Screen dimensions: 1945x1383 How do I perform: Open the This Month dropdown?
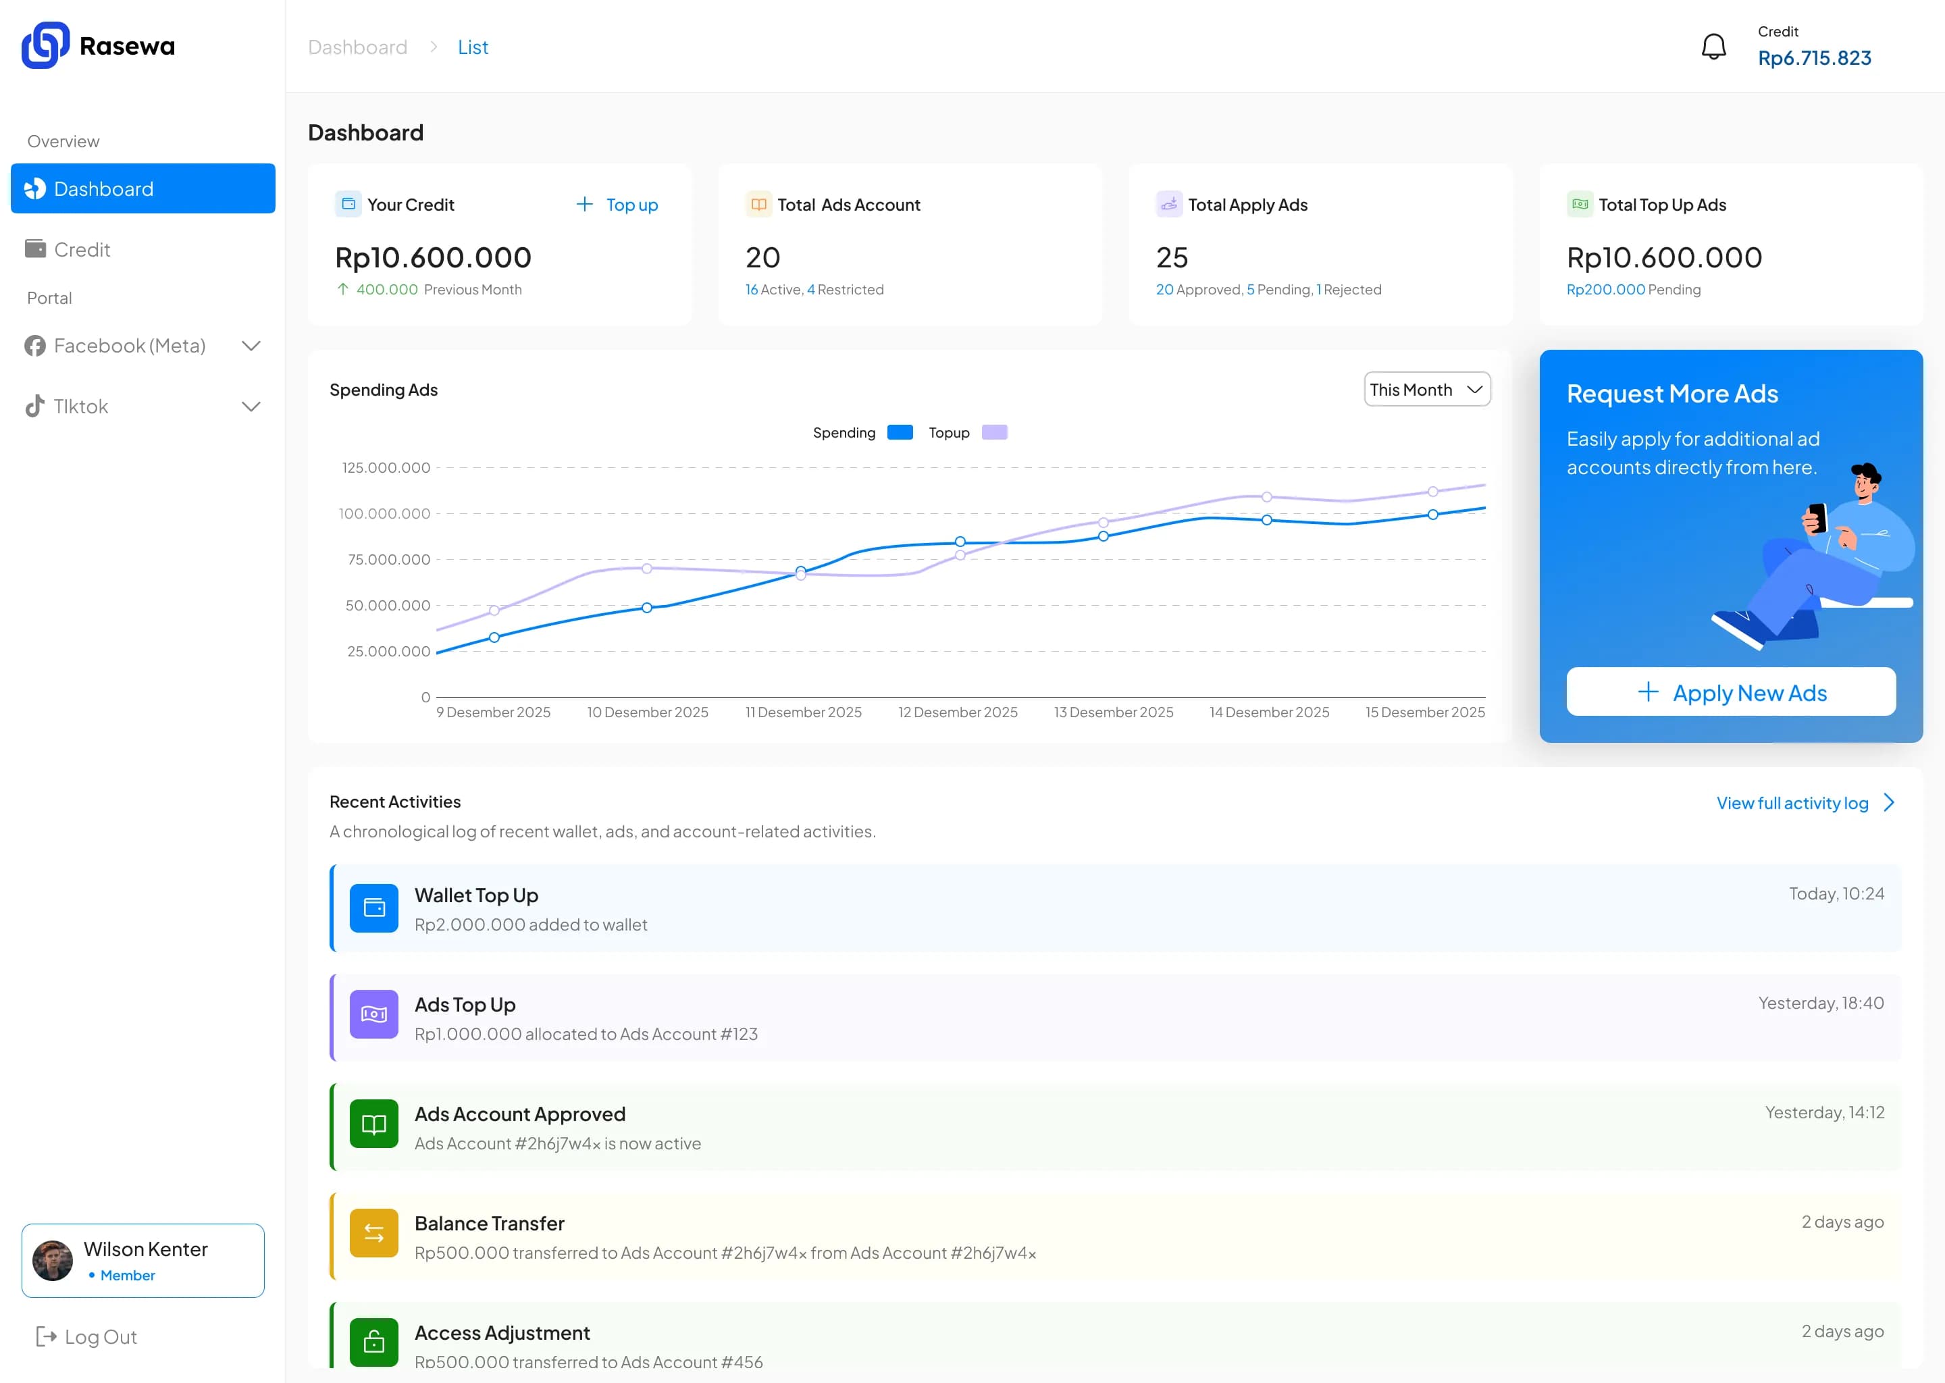pyautogui.click(x=1427, y=389)
